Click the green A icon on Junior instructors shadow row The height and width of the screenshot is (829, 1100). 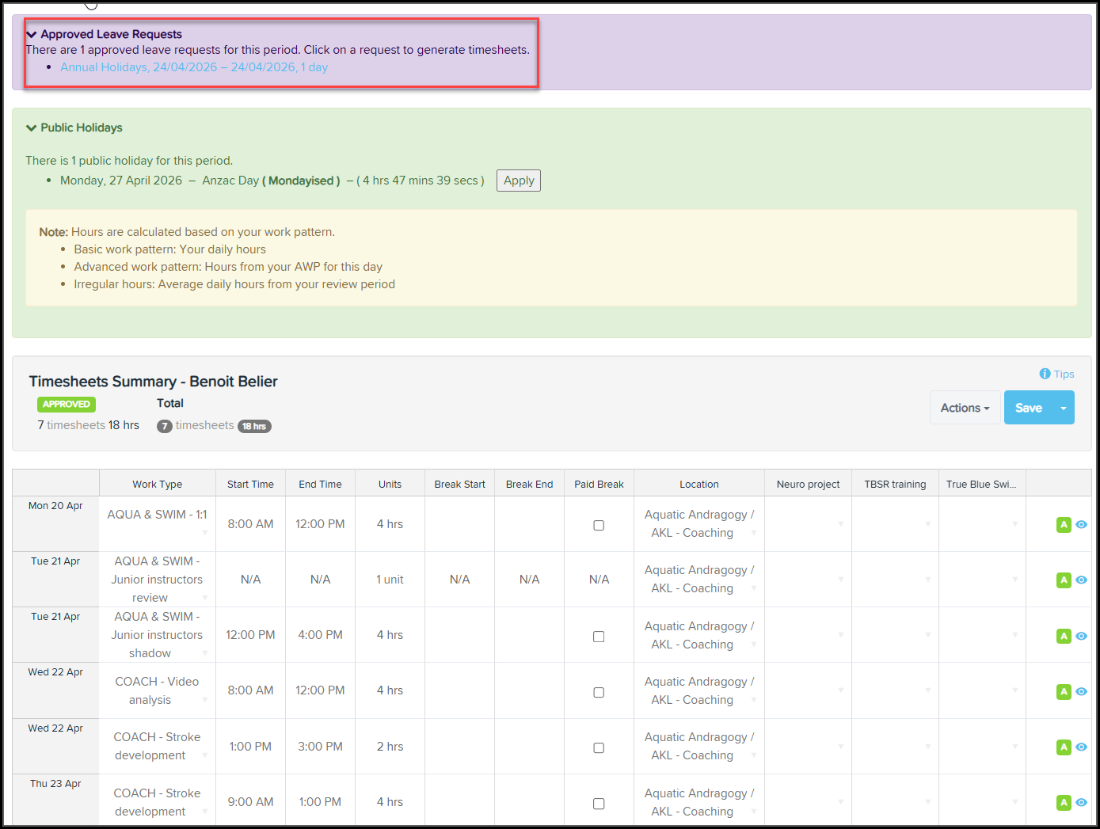click(x=1064, y=636)
